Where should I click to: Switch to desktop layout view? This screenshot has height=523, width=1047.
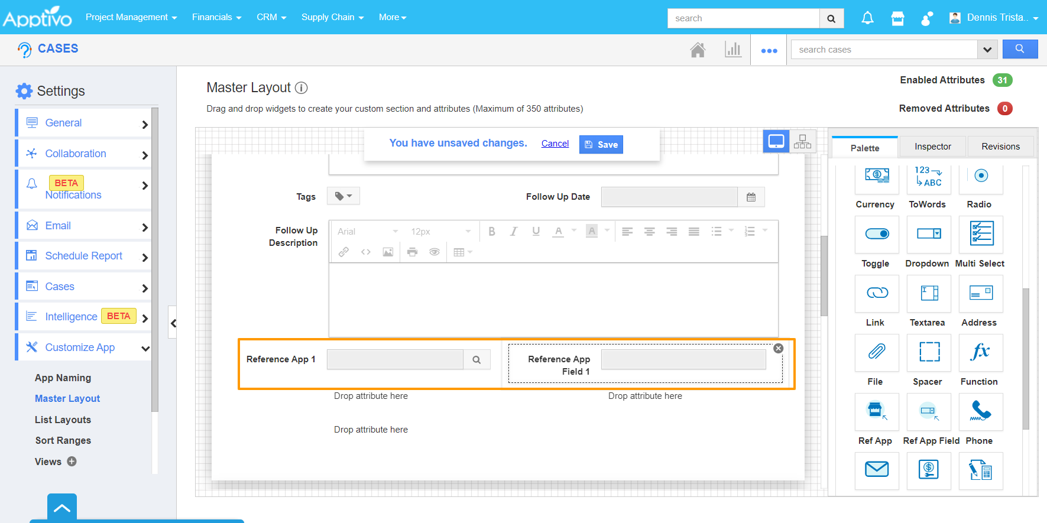(776, 142)
